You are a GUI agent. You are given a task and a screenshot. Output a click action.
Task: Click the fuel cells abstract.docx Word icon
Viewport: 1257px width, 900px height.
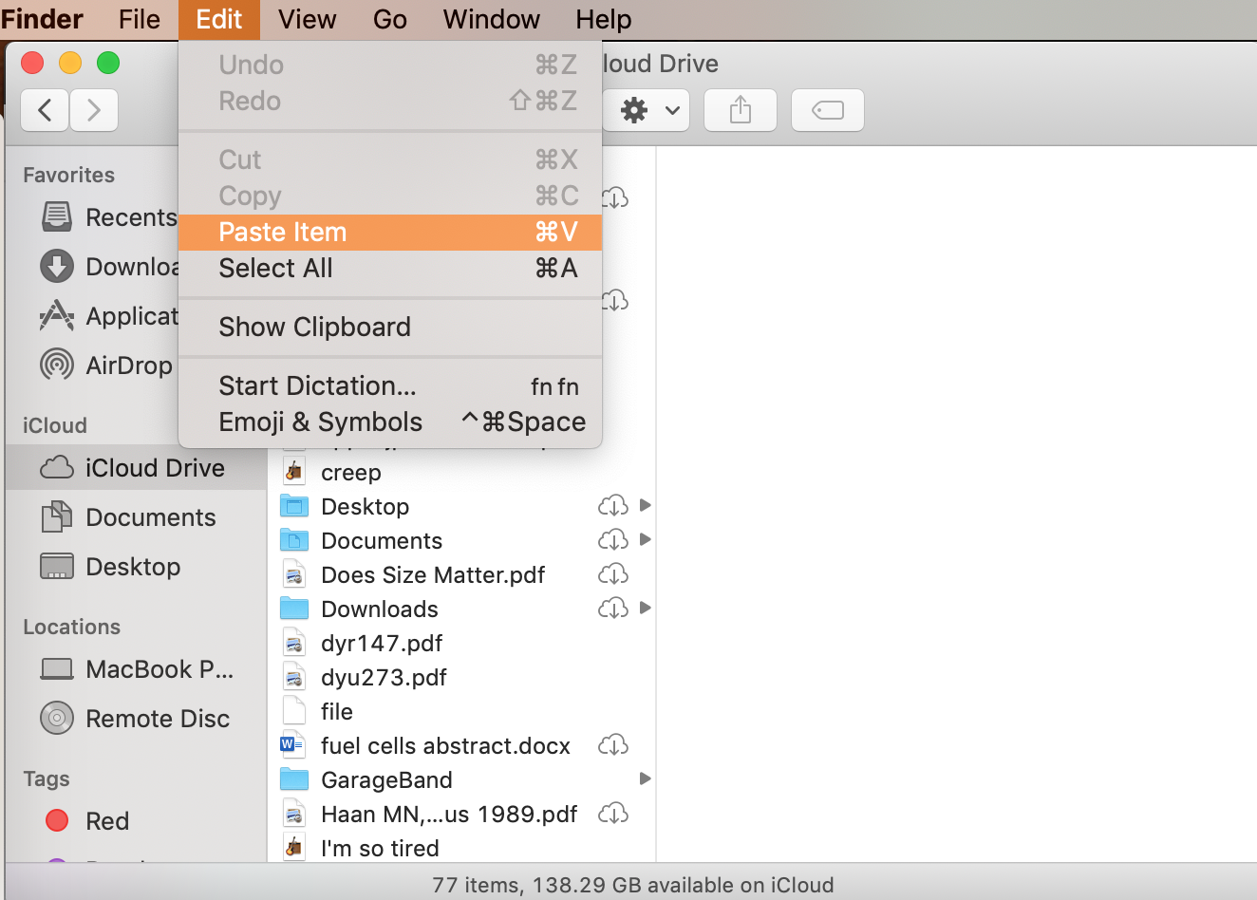pos(292,745)
